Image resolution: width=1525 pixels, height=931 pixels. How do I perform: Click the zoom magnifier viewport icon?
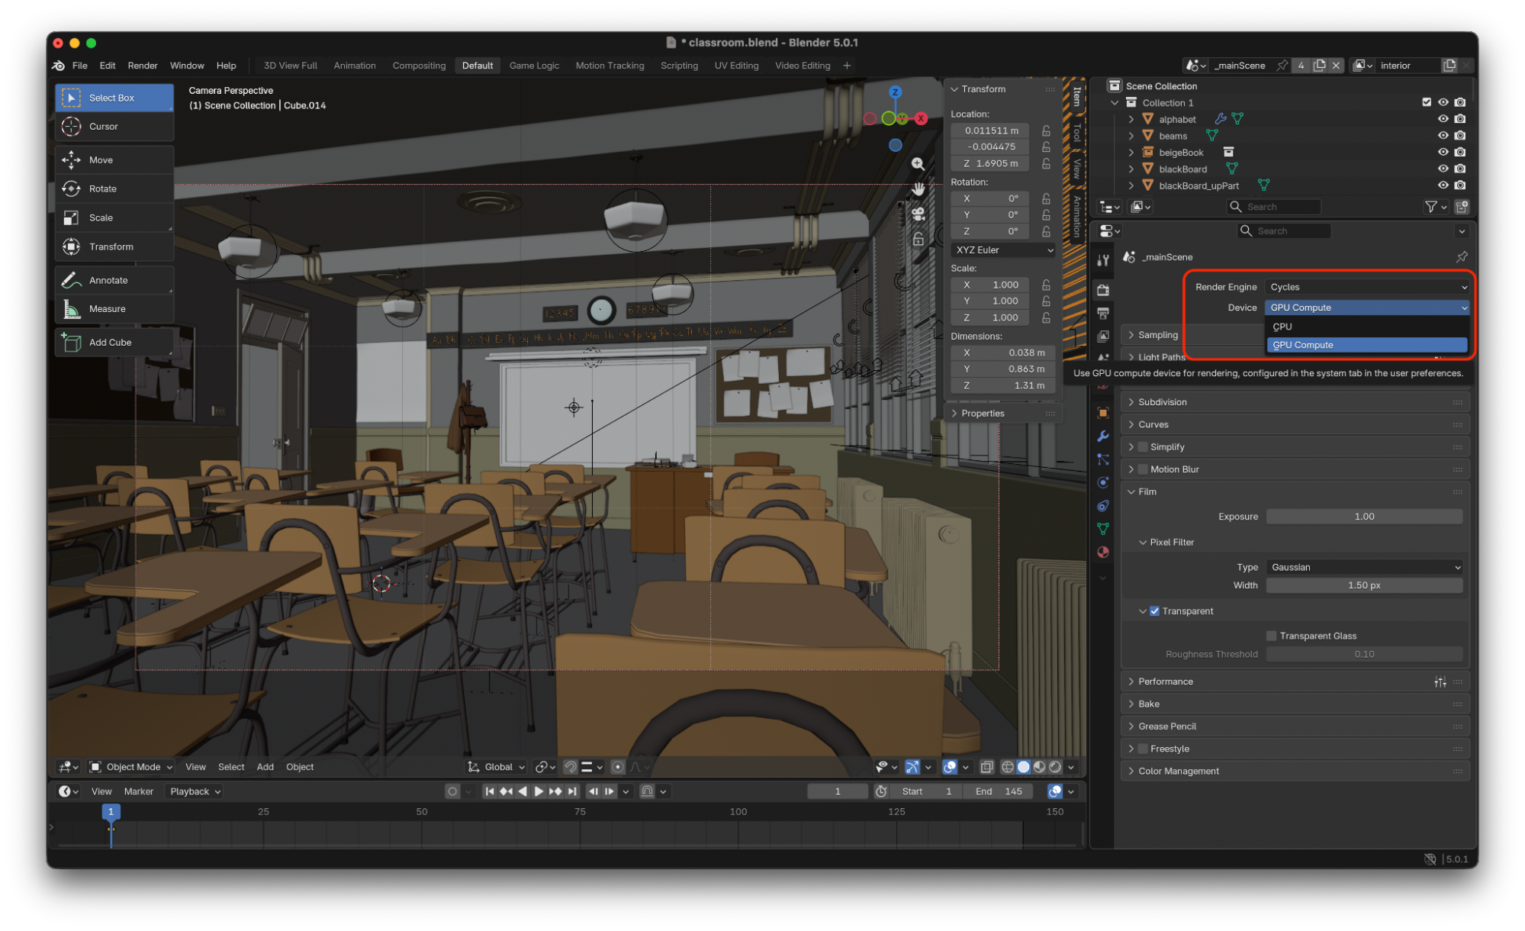click(918, 164)
